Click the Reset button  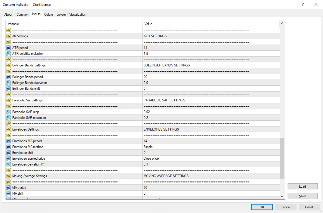(309, 207)
